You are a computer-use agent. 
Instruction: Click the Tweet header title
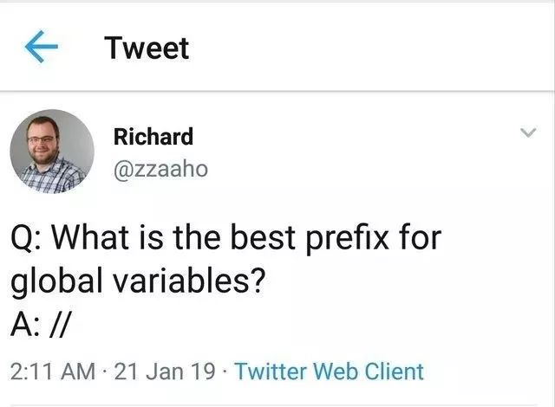(x=146, y=48)
